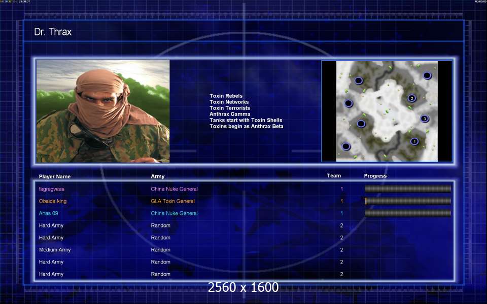Click Anas 09's China Nuke General army
487x304 pixels.
point(174,213)
